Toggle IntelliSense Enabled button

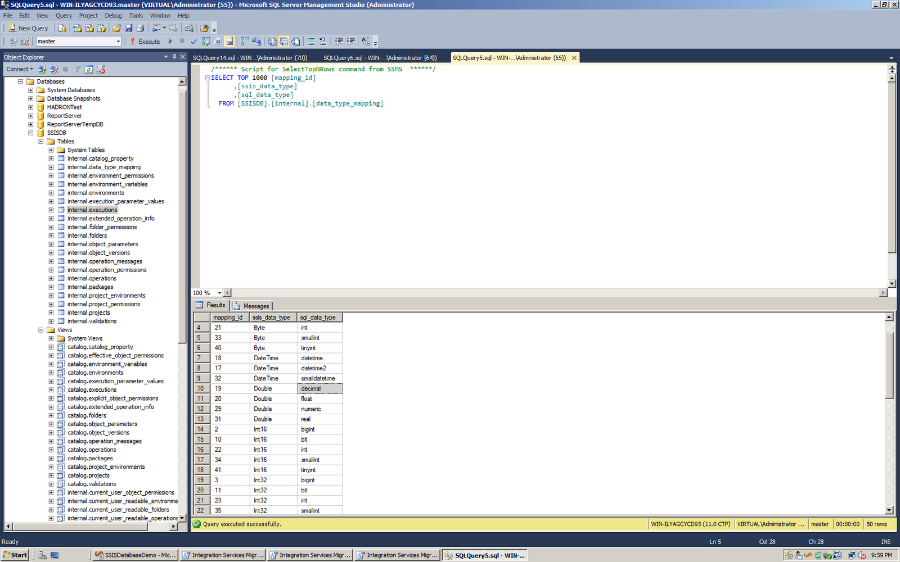pyautogui.click(x=229, y=41)
